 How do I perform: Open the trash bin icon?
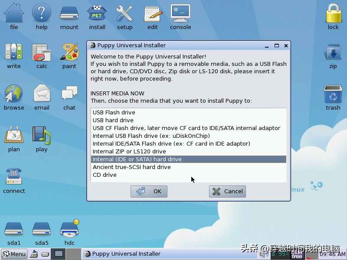point(333,94)
